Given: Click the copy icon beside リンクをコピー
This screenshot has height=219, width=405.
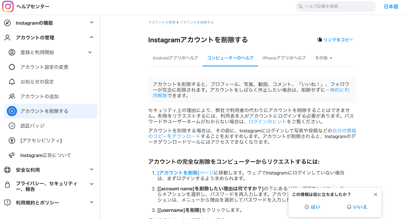Looking at the screenshot, I should (320, 40).
